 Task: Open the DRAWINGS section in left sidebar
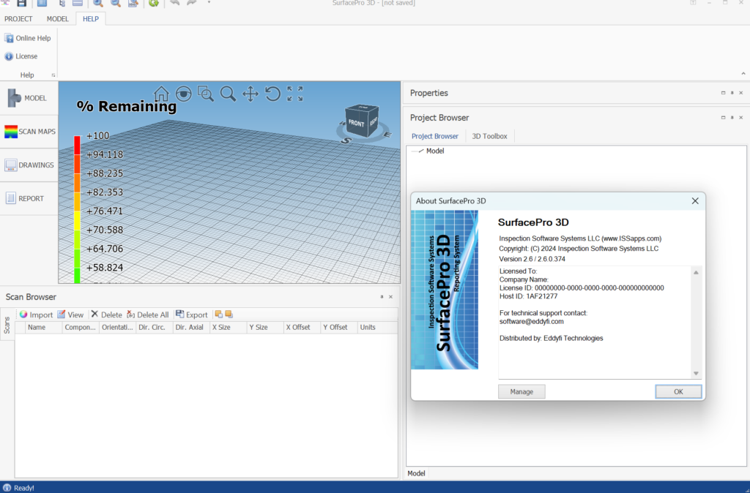tap(29, 165)
